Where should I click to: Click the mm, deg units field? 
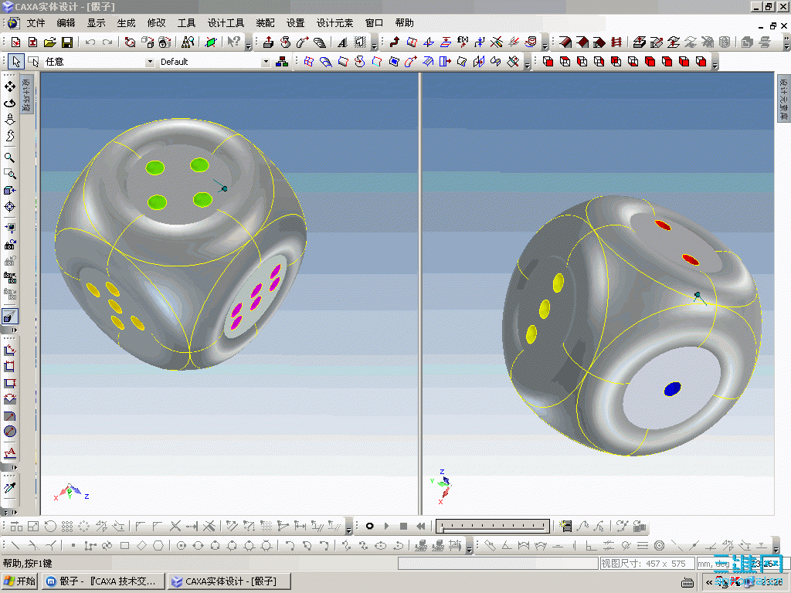[x=713, y=563]
